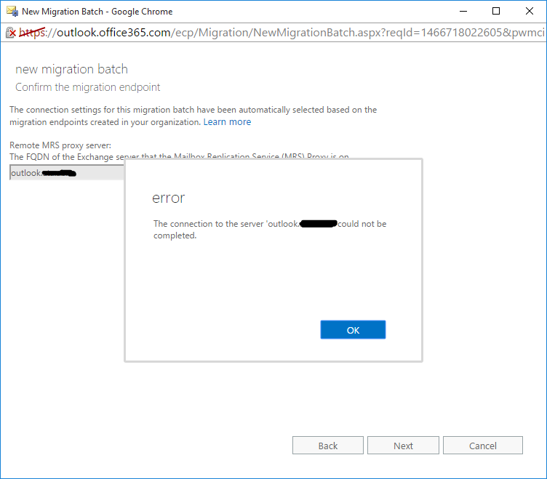
Task: Select the address bar URL
Action: pos(282,33)
